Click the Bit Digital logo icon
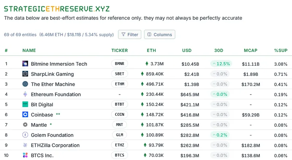The width and height of the screenshot is (292, 160). pyautogui.click(x=25, y=104)
